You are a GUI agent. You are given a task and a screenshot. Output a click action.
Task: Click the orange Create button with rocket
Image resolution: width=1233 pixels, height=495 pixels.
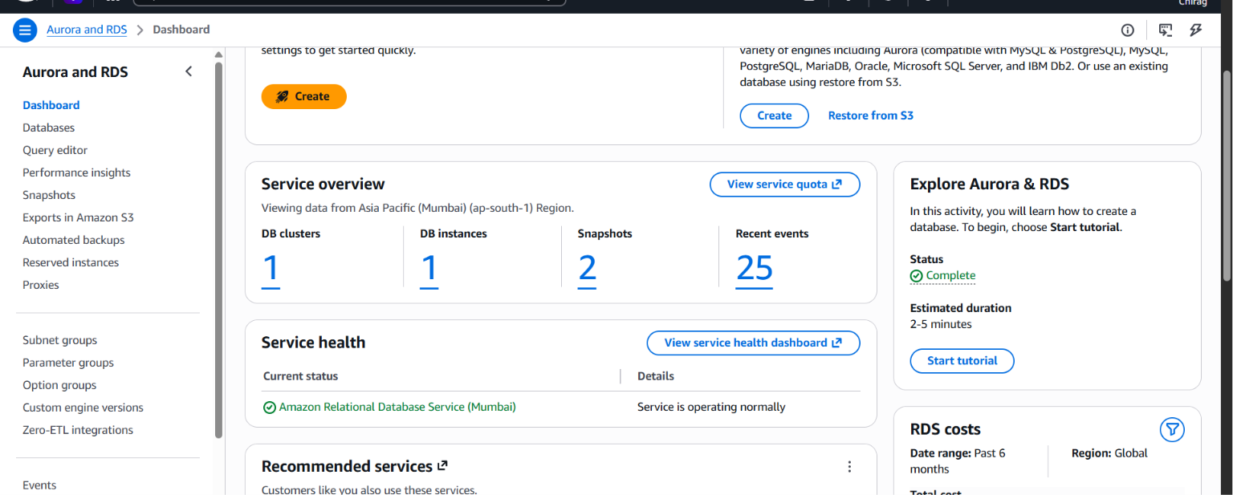303,96
